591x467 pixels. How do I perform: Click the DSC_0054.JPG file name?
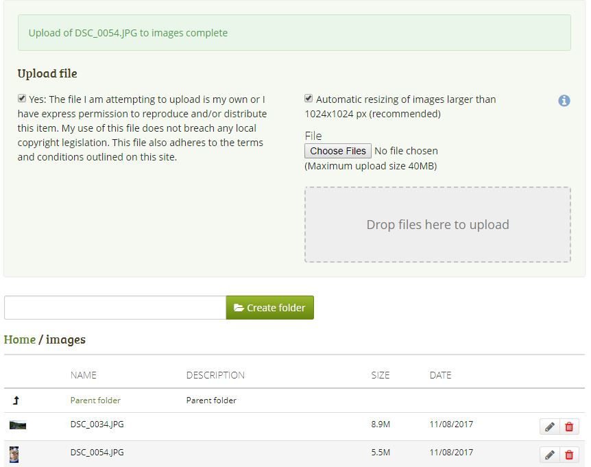(x=97, y=453)
